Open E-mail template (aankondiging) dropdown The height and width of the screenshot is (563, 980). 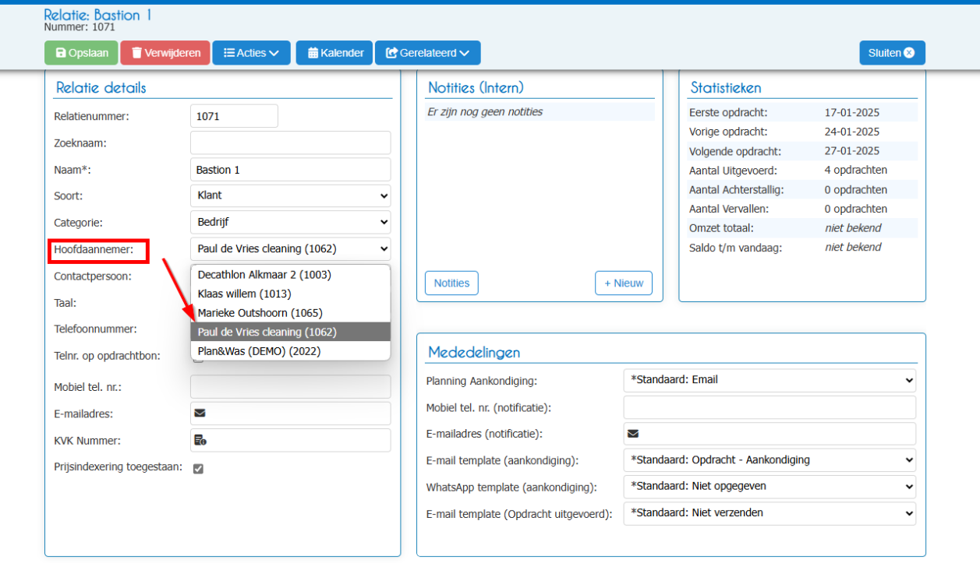[x=769, y=459]
